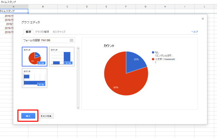Click the B1:B6 badge on column chart thumbnail
Screen dimensions: 217x138
click(68, 63)
